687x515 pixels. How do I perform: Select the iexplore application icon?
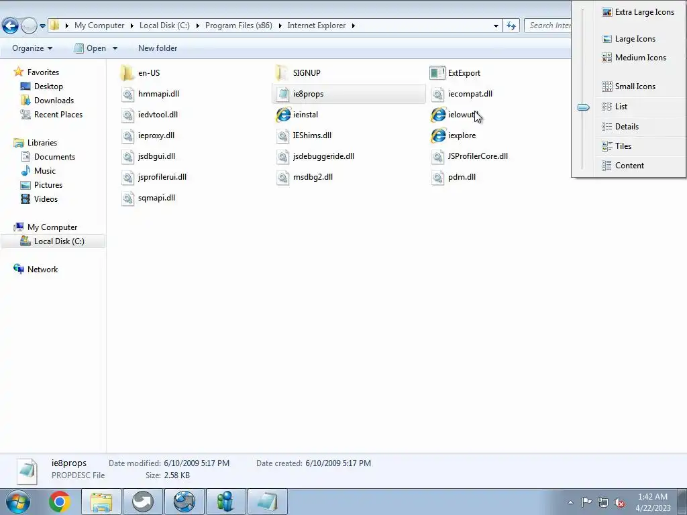[437, 135]
